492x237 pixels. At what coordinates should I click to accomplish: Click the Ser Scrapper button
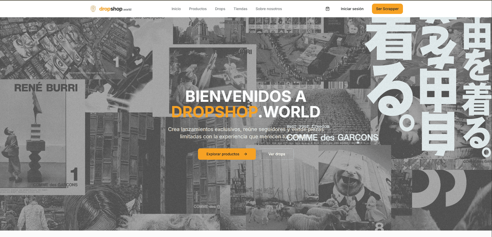387,9
